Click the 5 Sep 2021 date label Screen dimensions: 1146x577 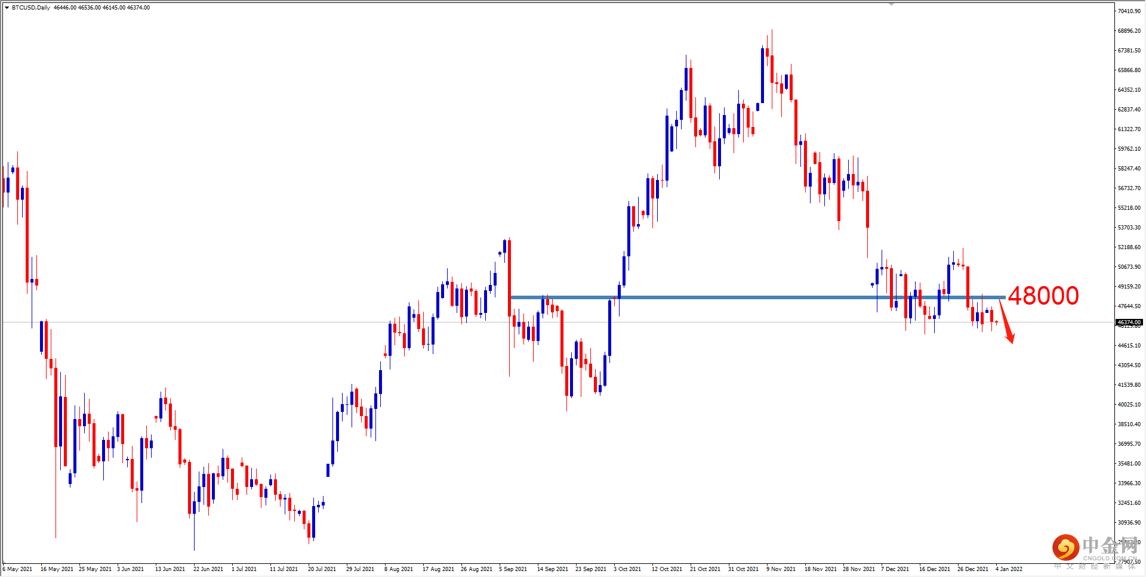point(513,569)
